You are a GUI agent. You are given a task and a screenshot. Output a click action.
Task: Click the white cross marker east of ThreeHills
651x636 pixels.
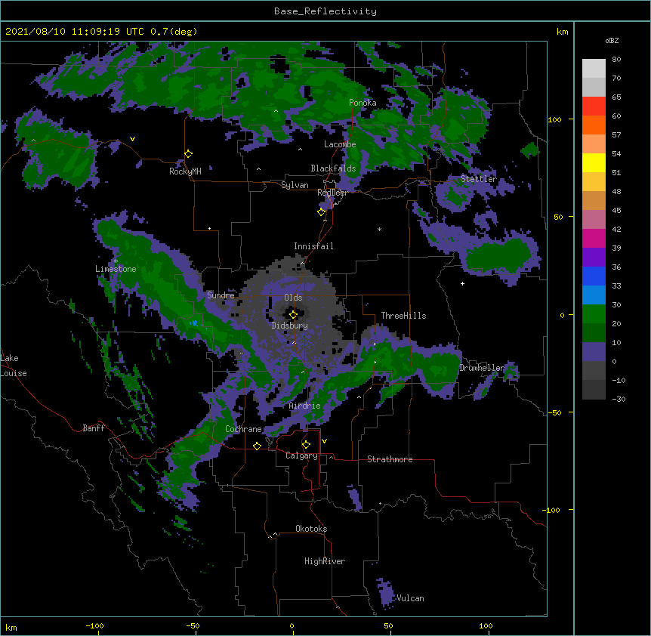(x=462, y=283)
